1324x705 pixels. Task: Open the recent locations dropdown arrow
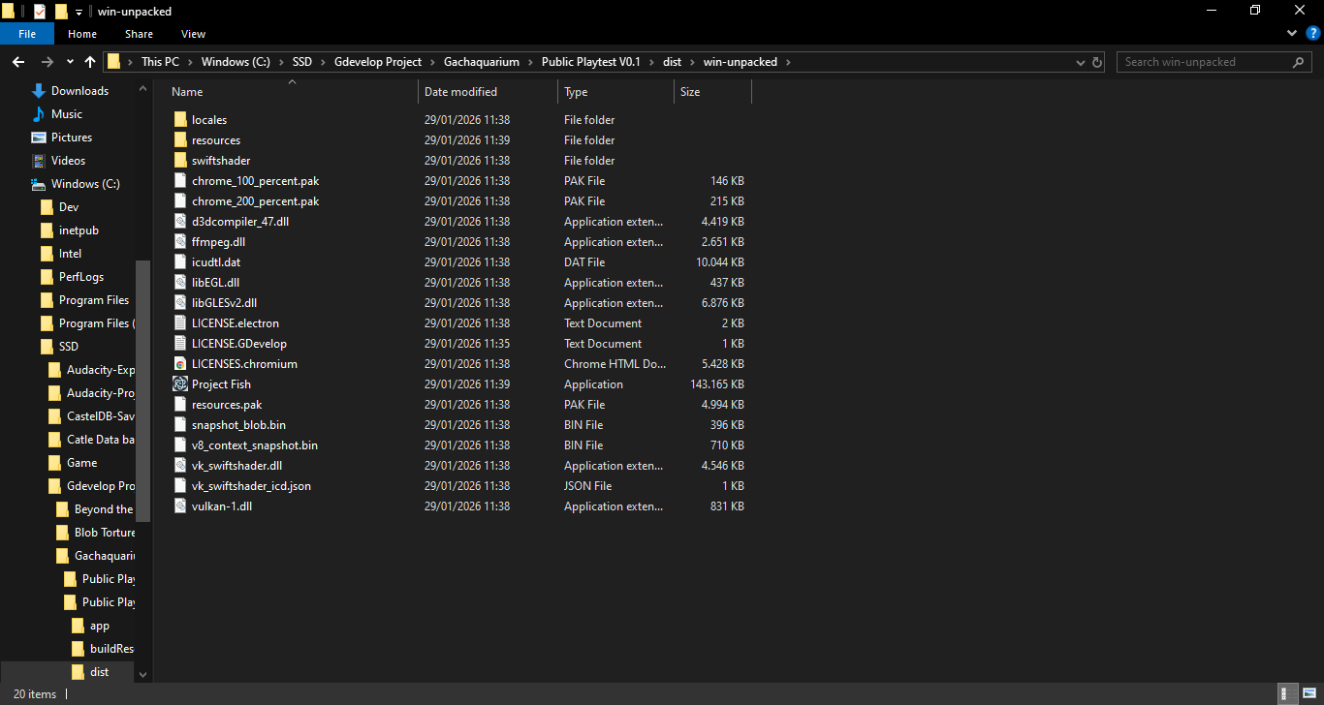(x=70, y=62)
